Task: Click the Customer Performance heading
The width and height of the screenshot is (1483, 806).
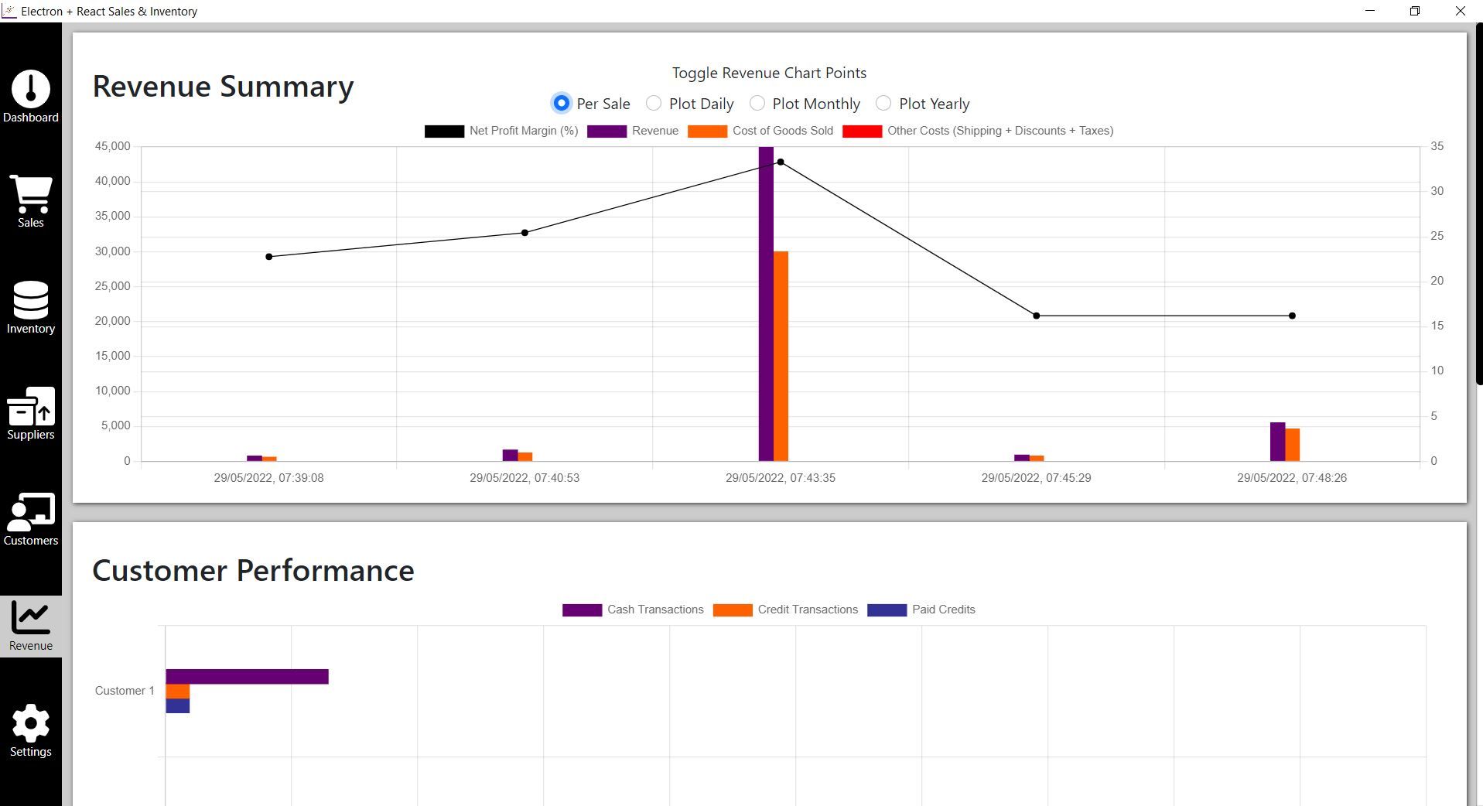Action: point(253,570)
